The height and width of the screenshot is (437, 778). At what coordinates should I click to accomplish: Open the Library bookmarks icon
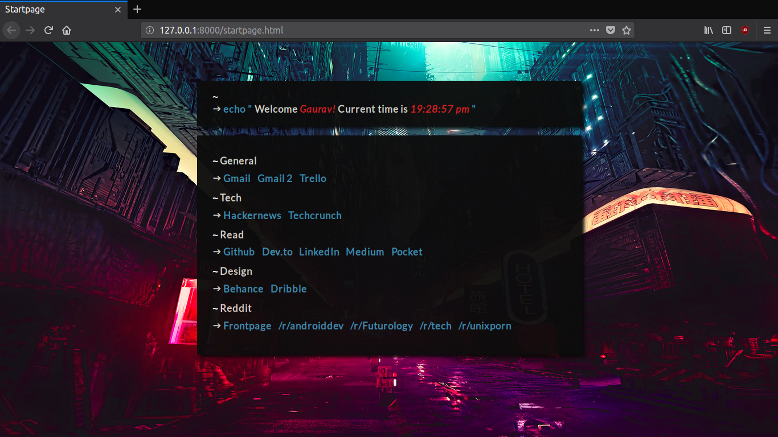709,30
